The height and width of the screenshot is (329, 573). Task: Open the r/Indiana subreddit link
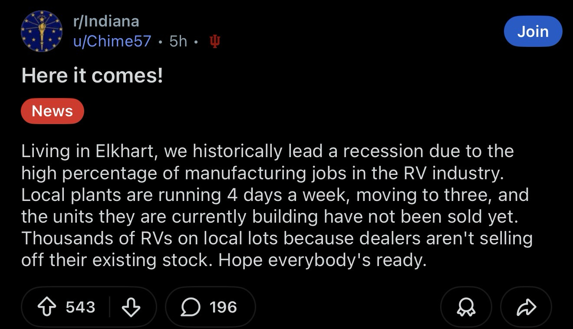click(x=105, y=21)
